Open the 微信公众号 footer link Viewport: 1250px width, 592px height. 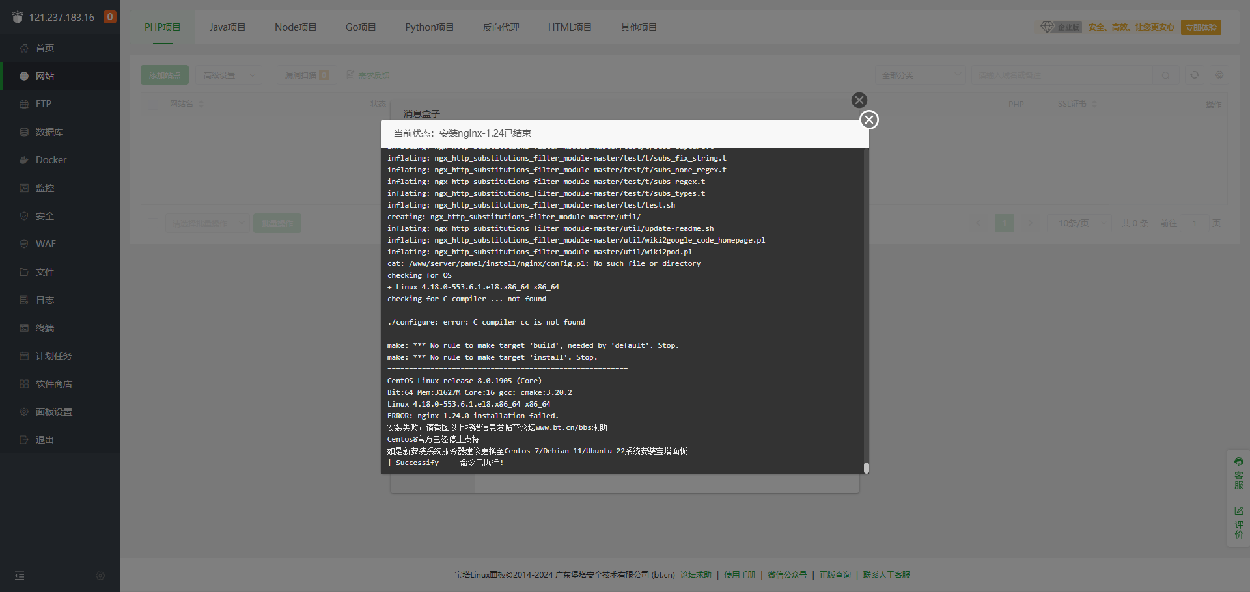[787, 575]
